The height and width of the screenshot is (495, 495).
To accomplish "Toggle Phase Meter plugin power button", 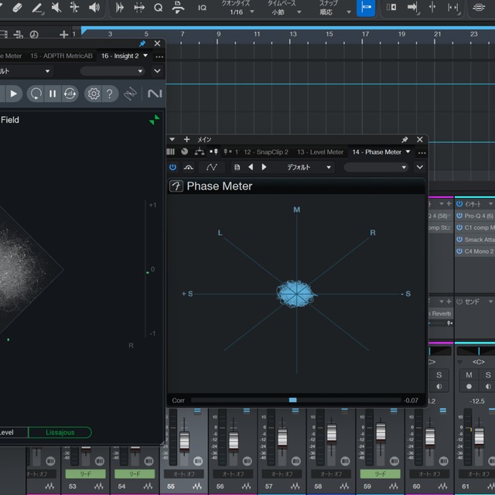I will tap(172, 167).
